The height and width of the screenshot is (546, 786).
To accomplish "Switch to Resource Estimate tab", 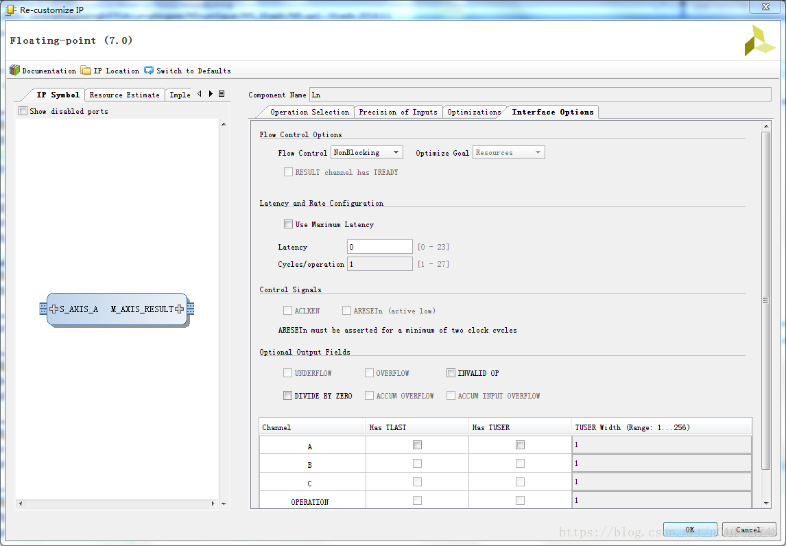I will (x=124, y=95).
